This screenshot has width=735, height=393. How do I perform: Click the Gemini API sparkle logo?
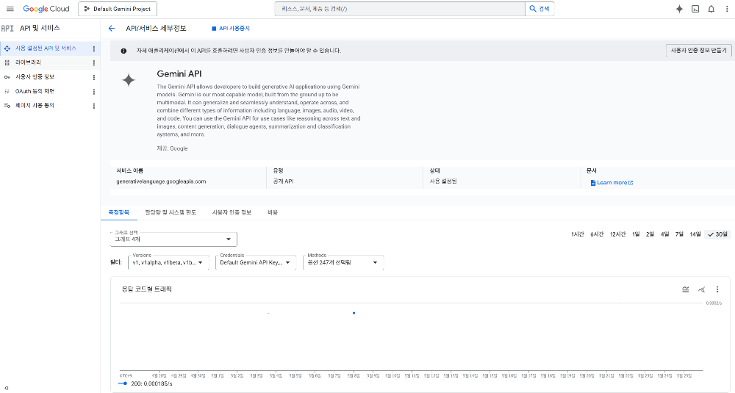[x=129, y=80]
